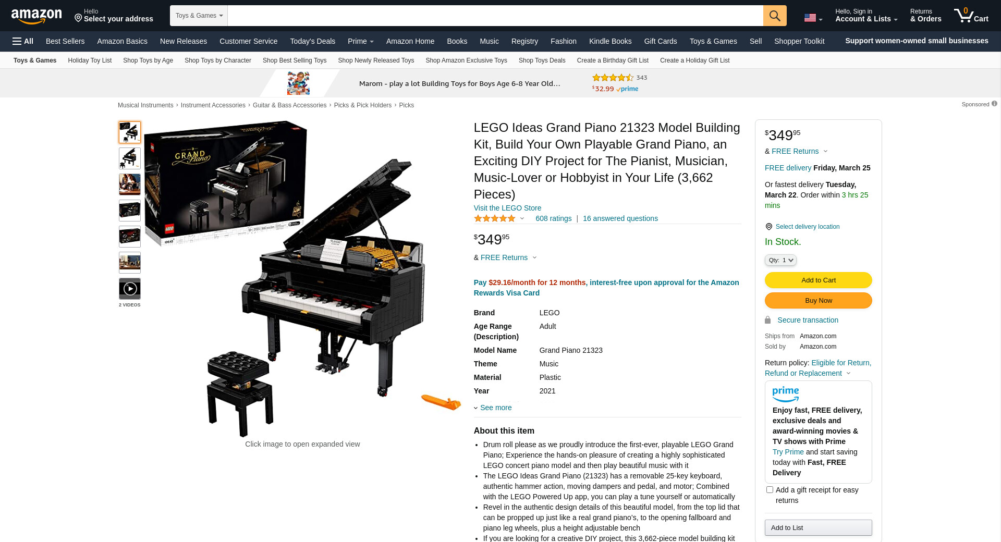Click the location pin Select delivery location
The width and height of the screenshot is (1001, 542).
click(x=802, y=227)
